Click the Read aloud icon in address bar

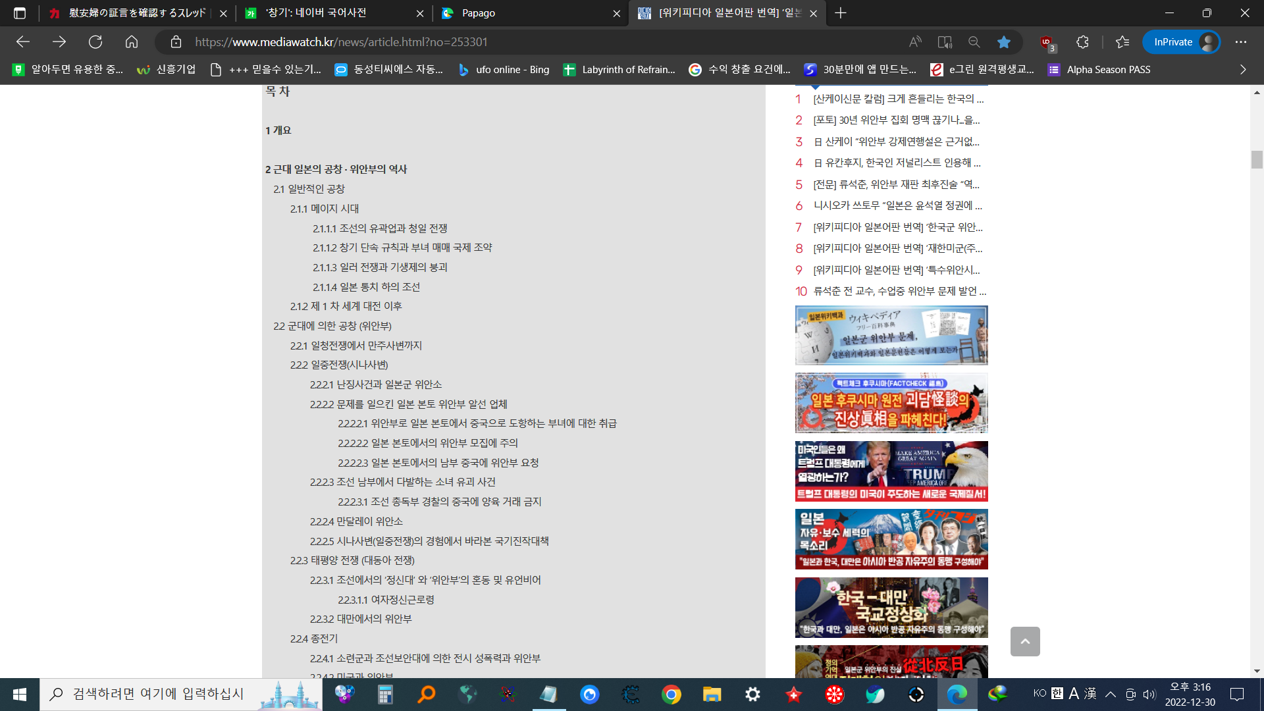point(915,42)
